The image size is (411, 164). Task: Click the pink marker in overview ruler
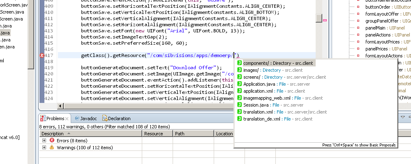tap(325, 20)
